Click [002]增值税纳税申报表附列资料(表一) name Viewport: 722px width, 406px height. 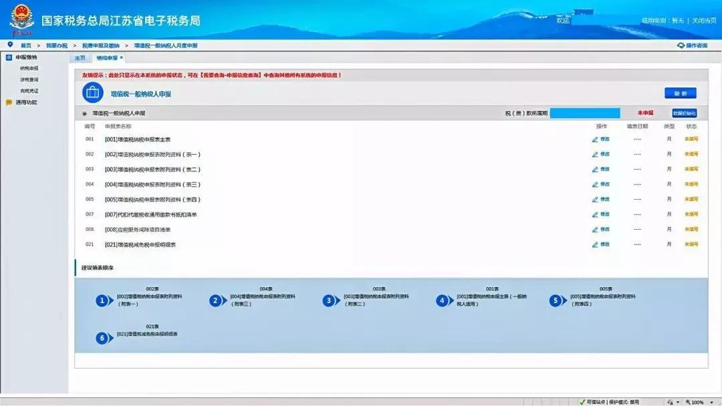(152, 154)
